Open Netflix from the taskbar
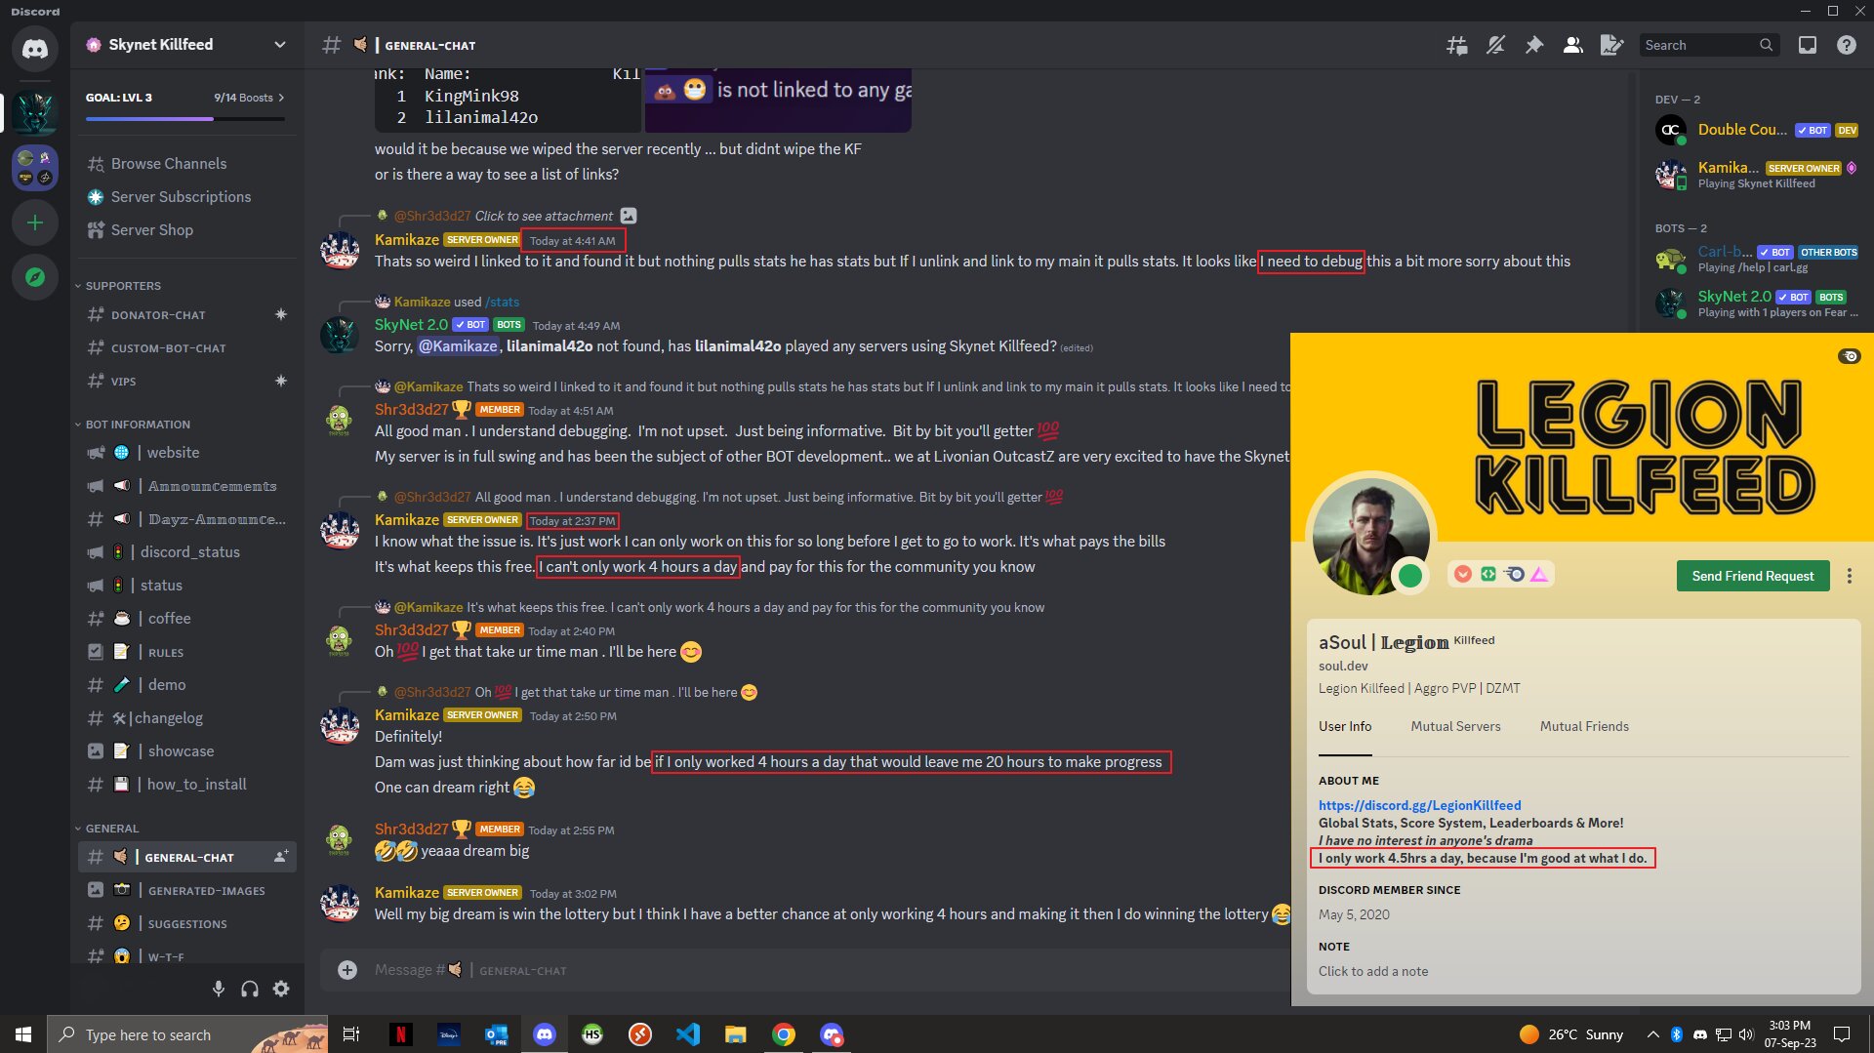The image size is (1874, 1053). pyautogui.click(x=400, y=1034)
